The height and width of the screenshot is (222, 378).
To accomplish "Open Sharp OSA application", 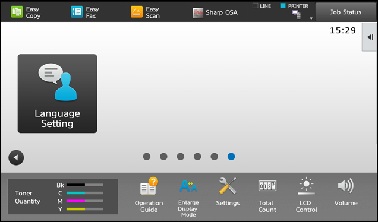I will (x=215, y=12).
